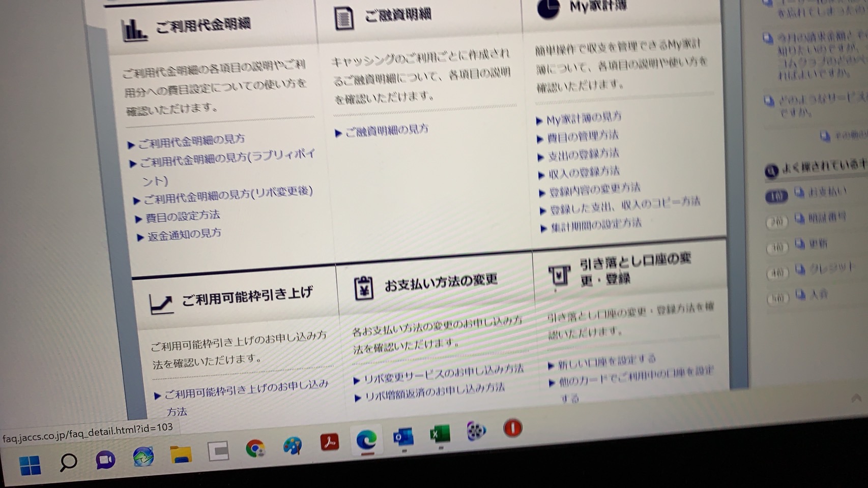Open the 集計期間の設定方法 link
This screenshot has width=868, height=488.
point(597,225)
